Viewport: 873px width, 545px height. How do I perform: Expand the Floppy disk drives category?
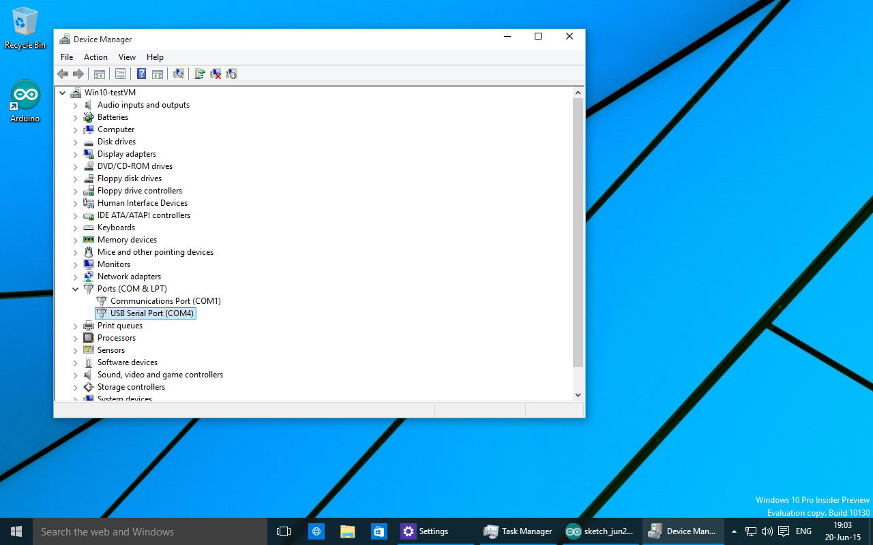coord(76,178)
